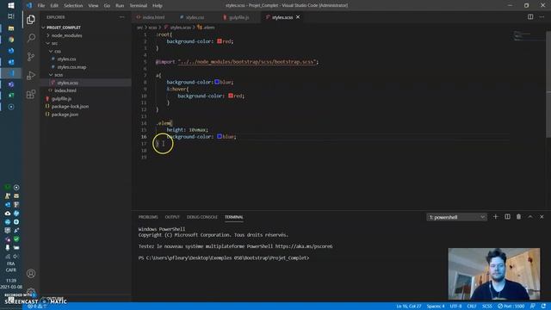Image resolution: width=551 pixels, height=310 pixels.
Task: Open the Accounts menu in activity bar
Action: pyautogui.click(x=31, y=273)
